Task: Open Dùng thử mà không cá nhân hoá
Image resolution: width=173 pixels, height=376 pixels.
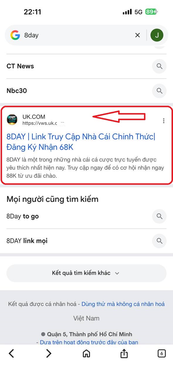Action: [123, 304]
